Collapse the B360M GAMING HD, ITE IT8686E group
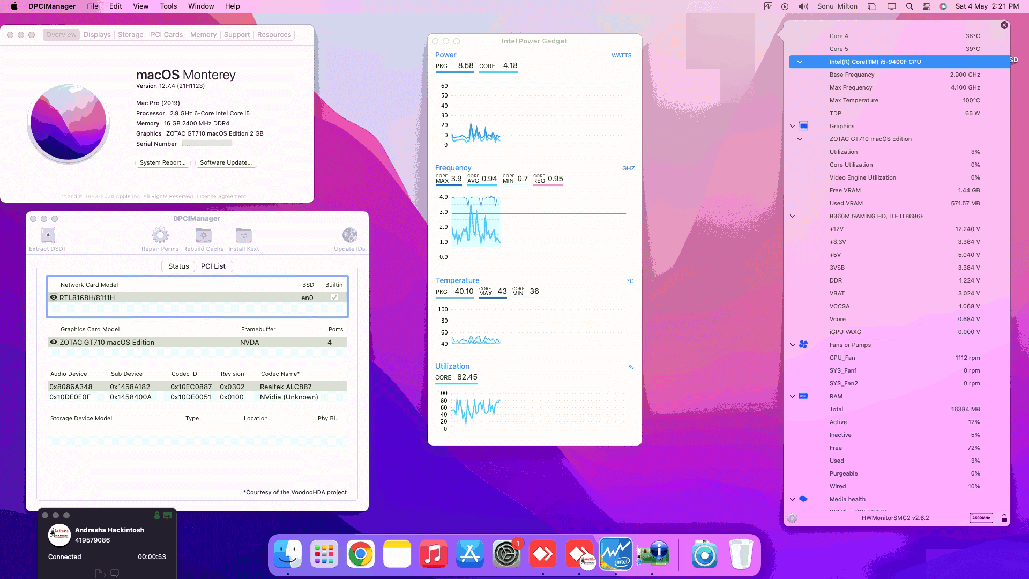Image resolution: width=1029 pixels, height=579 pixels. coord(793,216)
